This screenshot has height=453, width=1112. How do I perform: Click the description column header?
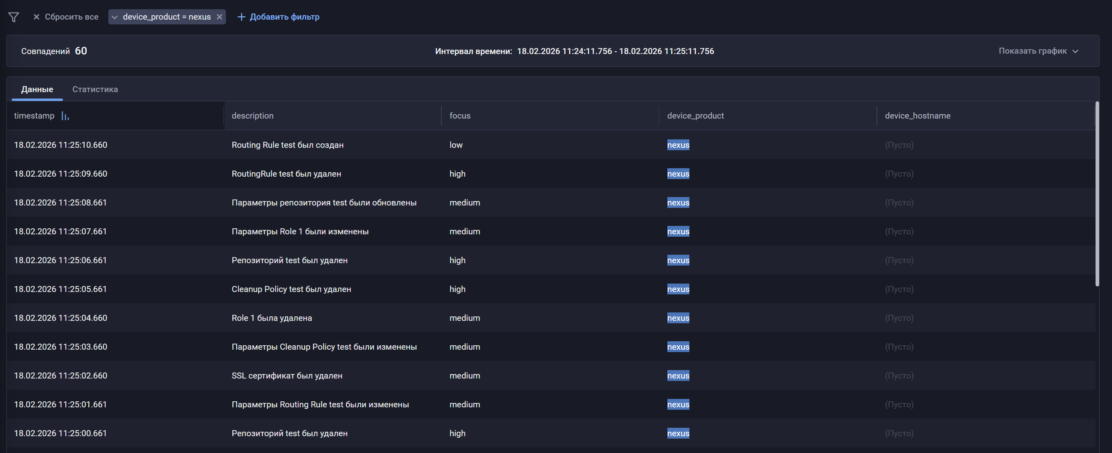click(252, 115)
